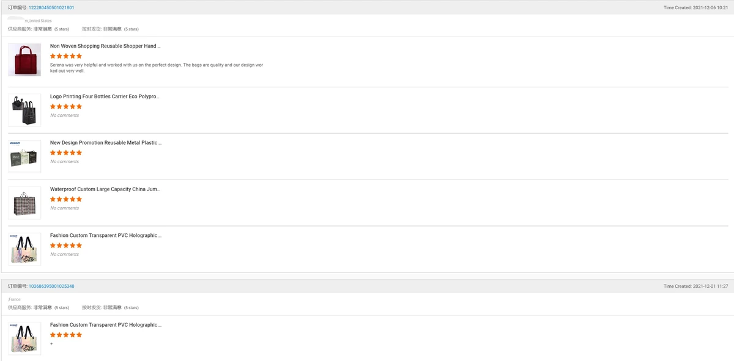The height and width of the screenshot is (361, 734).
Task: Select the review text starting 'Serena was very helpful'
Action: pyautogui.click(x=157, y=68)
